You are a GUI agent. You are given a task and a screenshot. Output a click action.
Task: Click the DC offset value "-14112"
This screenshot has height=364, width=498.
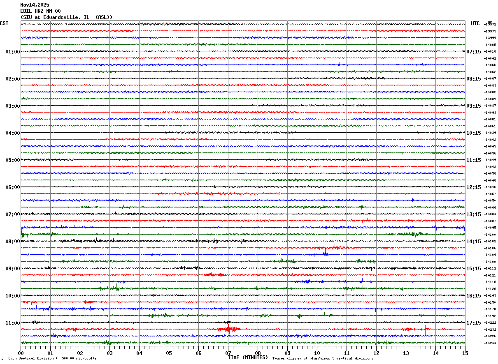point(490,268)
